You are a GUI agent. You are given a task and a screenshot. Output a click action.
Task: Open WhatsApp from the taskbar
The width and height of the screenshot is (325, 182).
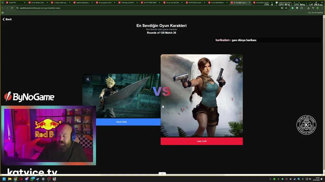click(32, 179)
